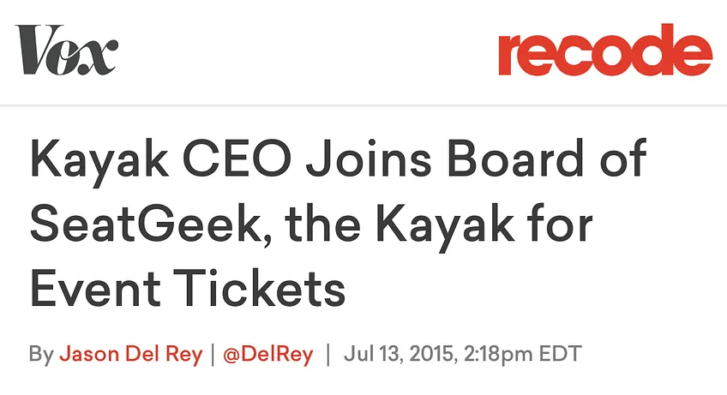The image size is (727, 395).
Task: Open the recode logo link
Action: (x=605, y=50)
